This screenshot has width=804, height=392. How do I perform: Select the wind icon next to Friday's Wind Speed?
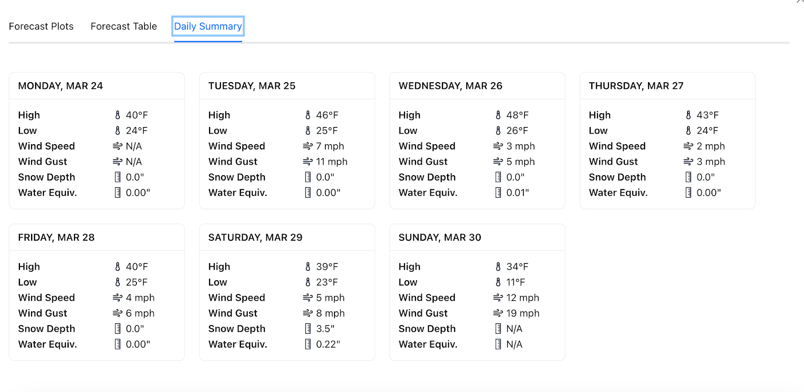pyautogui.click(x=118, y=297)
